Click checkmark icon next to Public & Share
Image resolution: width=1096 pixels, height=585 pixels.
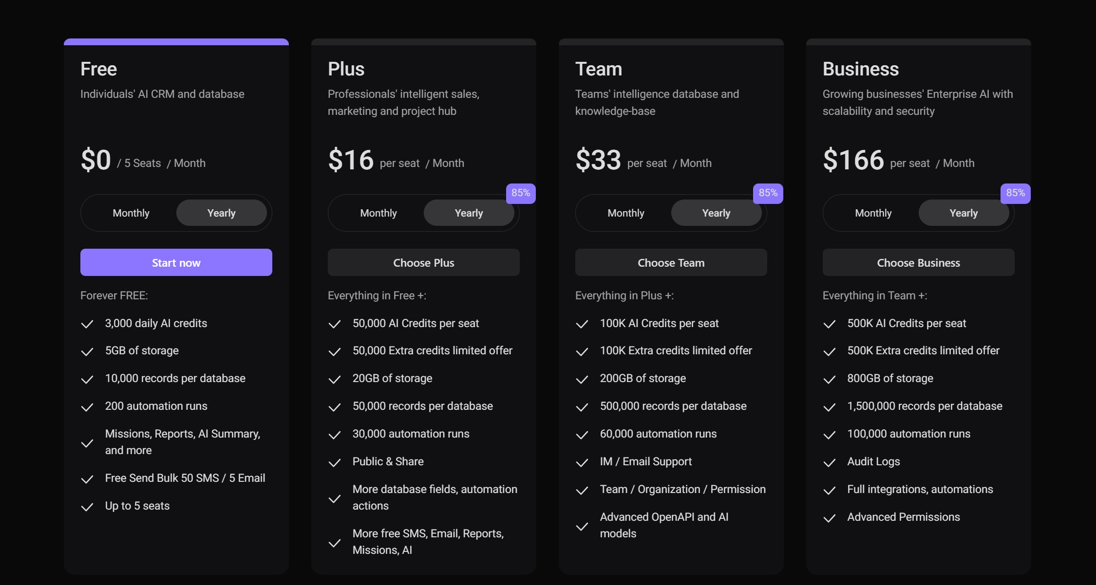pyautogui.click(x=335, y=462)
